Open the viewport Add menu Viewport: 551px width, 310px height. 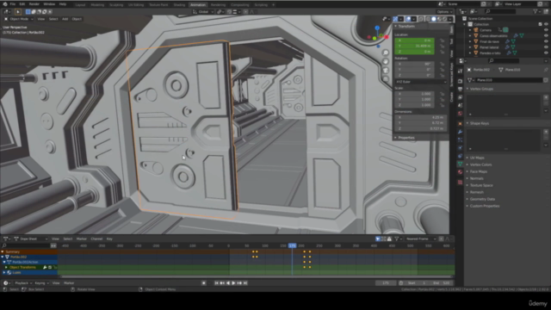coord(65,19)
